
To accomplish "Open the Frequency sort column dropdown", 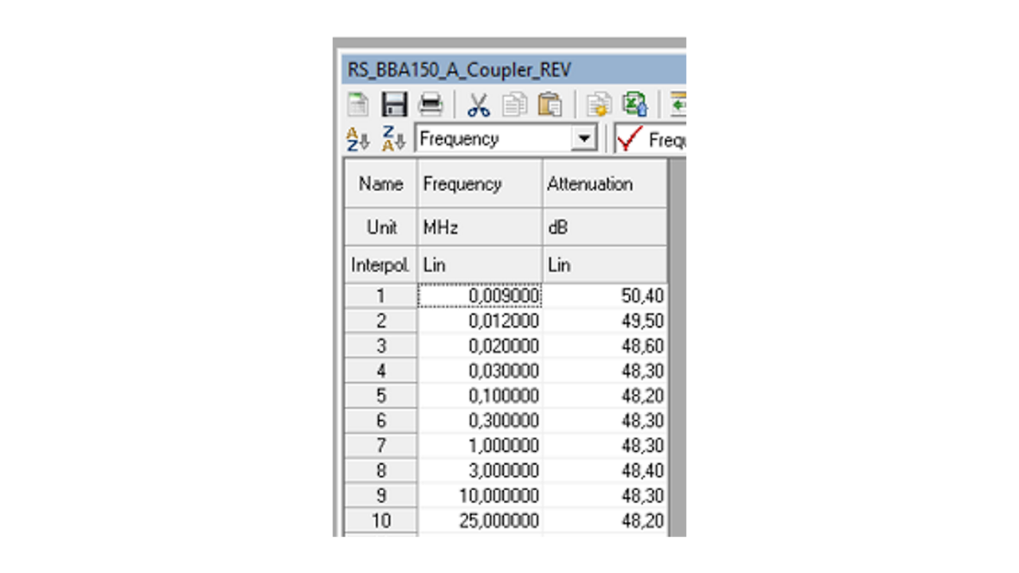I will coord(584,139).
